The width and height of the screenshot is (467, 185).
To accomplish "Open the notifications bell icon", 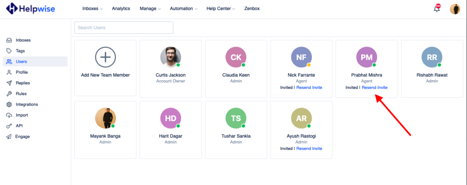I will pyautogui.click(x=436, y=9).
